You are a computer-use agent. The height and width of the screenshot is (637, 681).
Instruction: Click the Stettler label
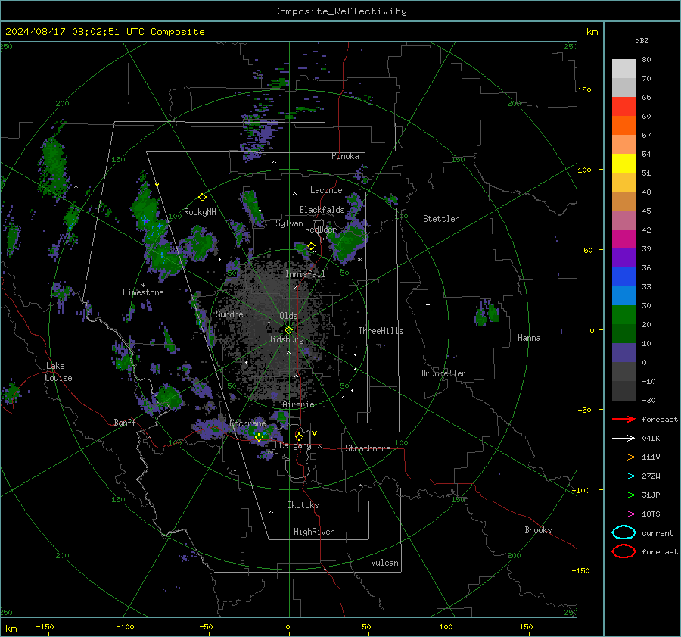click(x=441, y=219)
